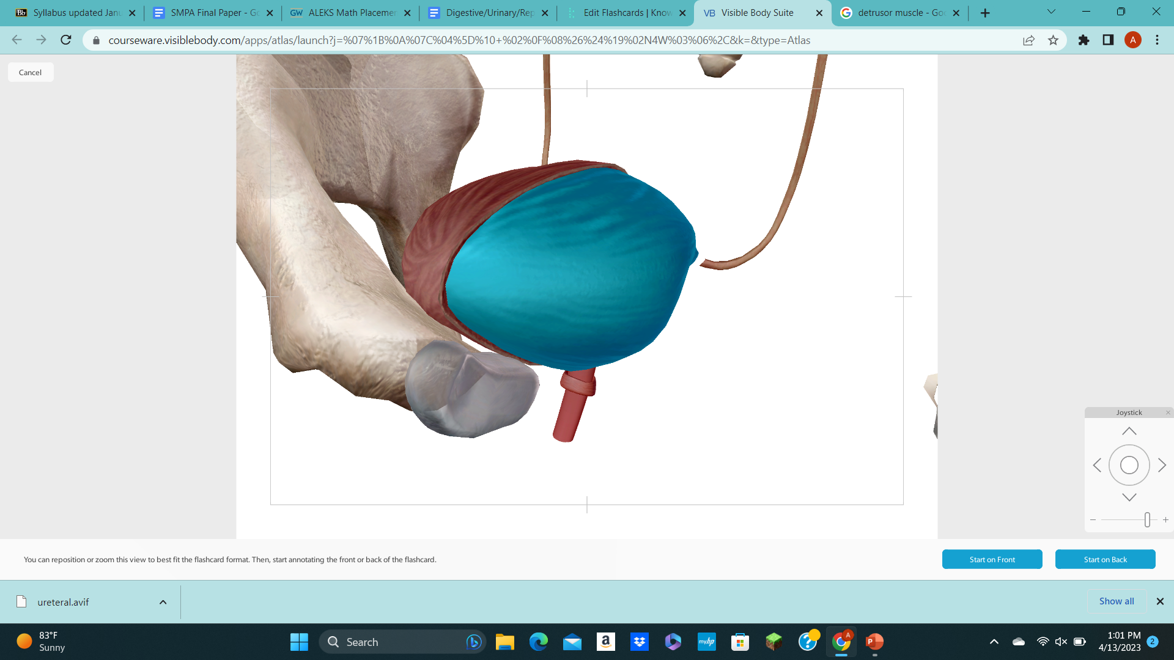Click the Start on Front button
The height and width of the screenshot is (660, 1174).
point(992,559)
